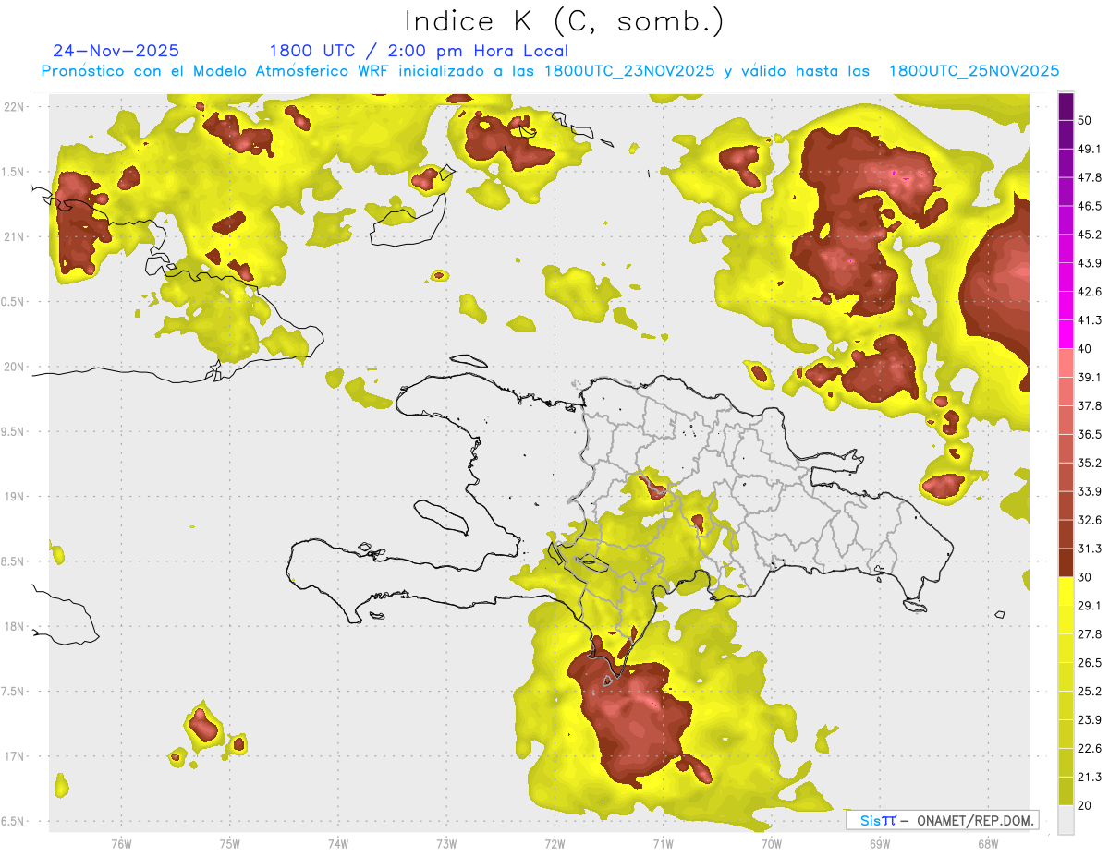
Task: Click the '20' colorbar value
Action: click(1085, 805)
